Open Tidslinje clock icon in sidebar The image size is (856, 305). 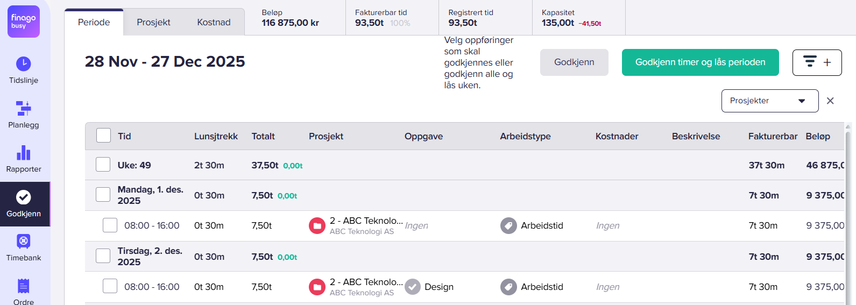[24, 64]
